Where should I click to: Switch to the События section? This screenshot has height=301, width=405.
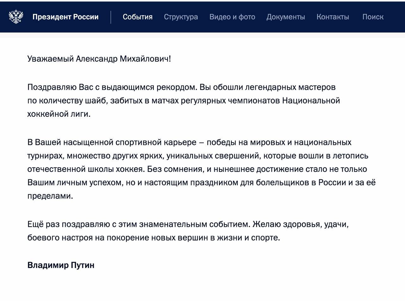137,17
